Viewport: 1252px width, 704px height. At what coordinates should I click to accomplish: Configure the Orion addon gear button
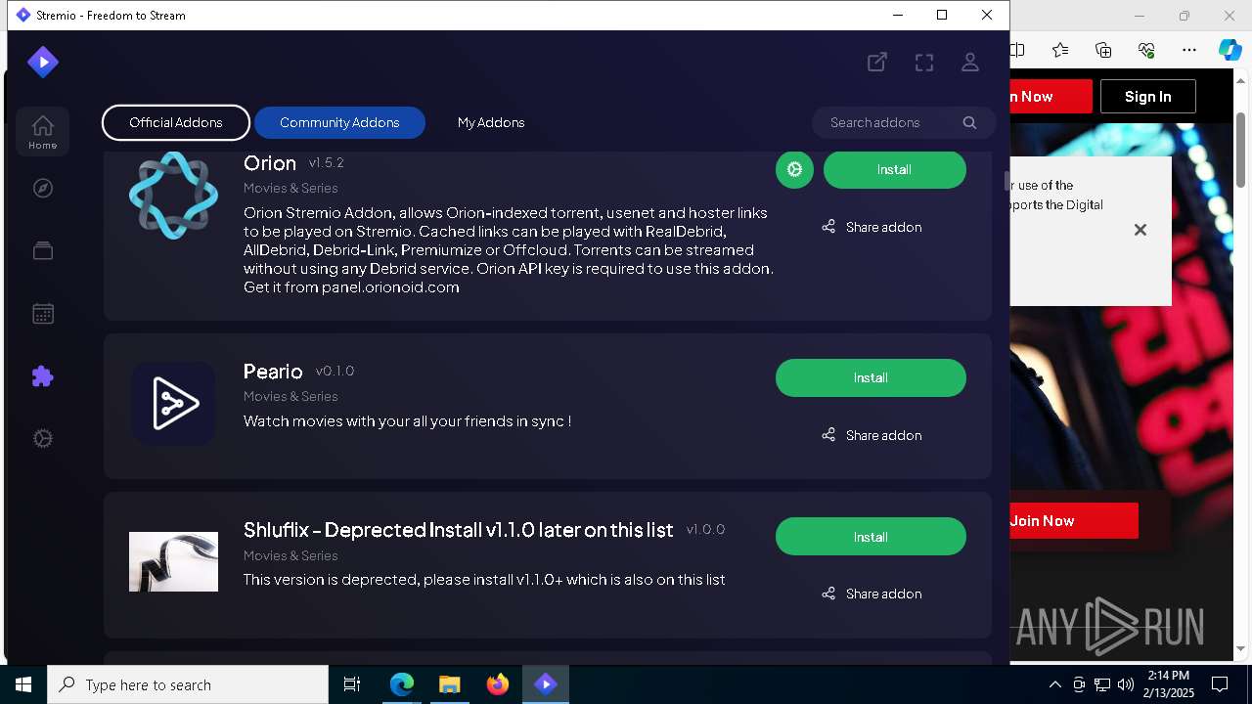[794, 169]
